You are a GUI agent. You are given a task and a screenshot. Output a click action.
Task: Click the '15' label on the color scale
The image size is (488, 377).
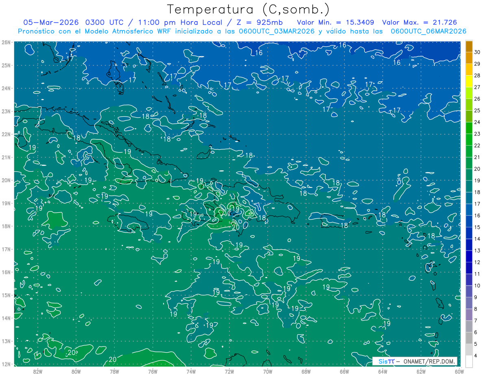tap(477, 227)
